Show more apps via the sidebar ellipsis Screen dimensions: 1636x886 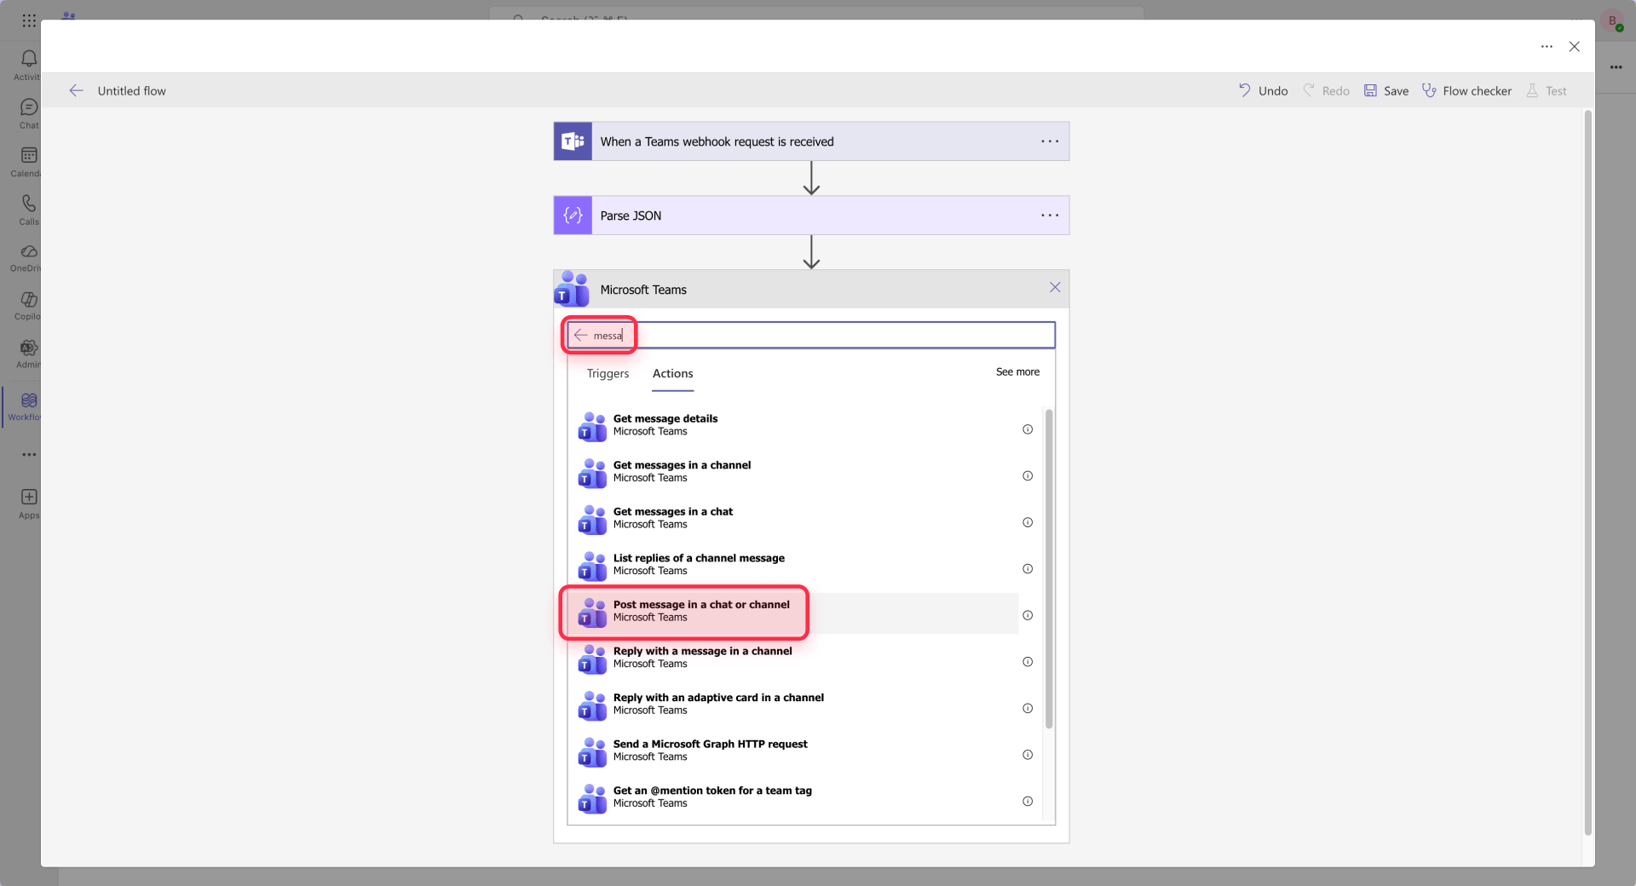point(29,454)
